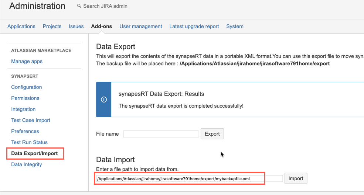The width and height of the screenshot is (364, 195).
Task: Open the Applications tab
Action: pos(21,26)
